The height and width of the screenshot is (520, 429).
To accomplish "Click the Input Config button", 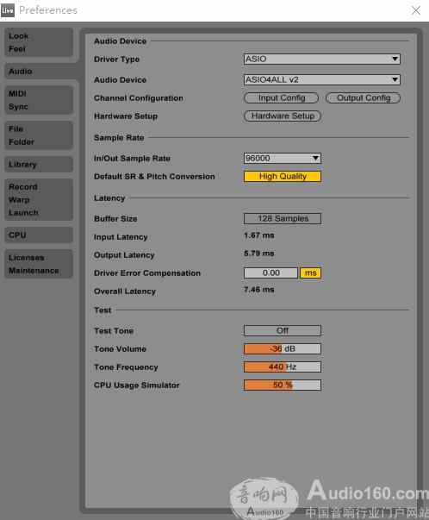I will pyautogui.click(x=281, y=97).
